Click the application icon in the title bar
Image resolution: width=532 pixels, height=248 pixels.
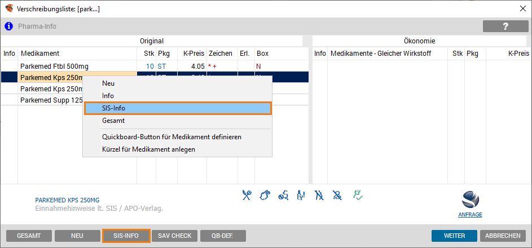[x=9, y=9]
